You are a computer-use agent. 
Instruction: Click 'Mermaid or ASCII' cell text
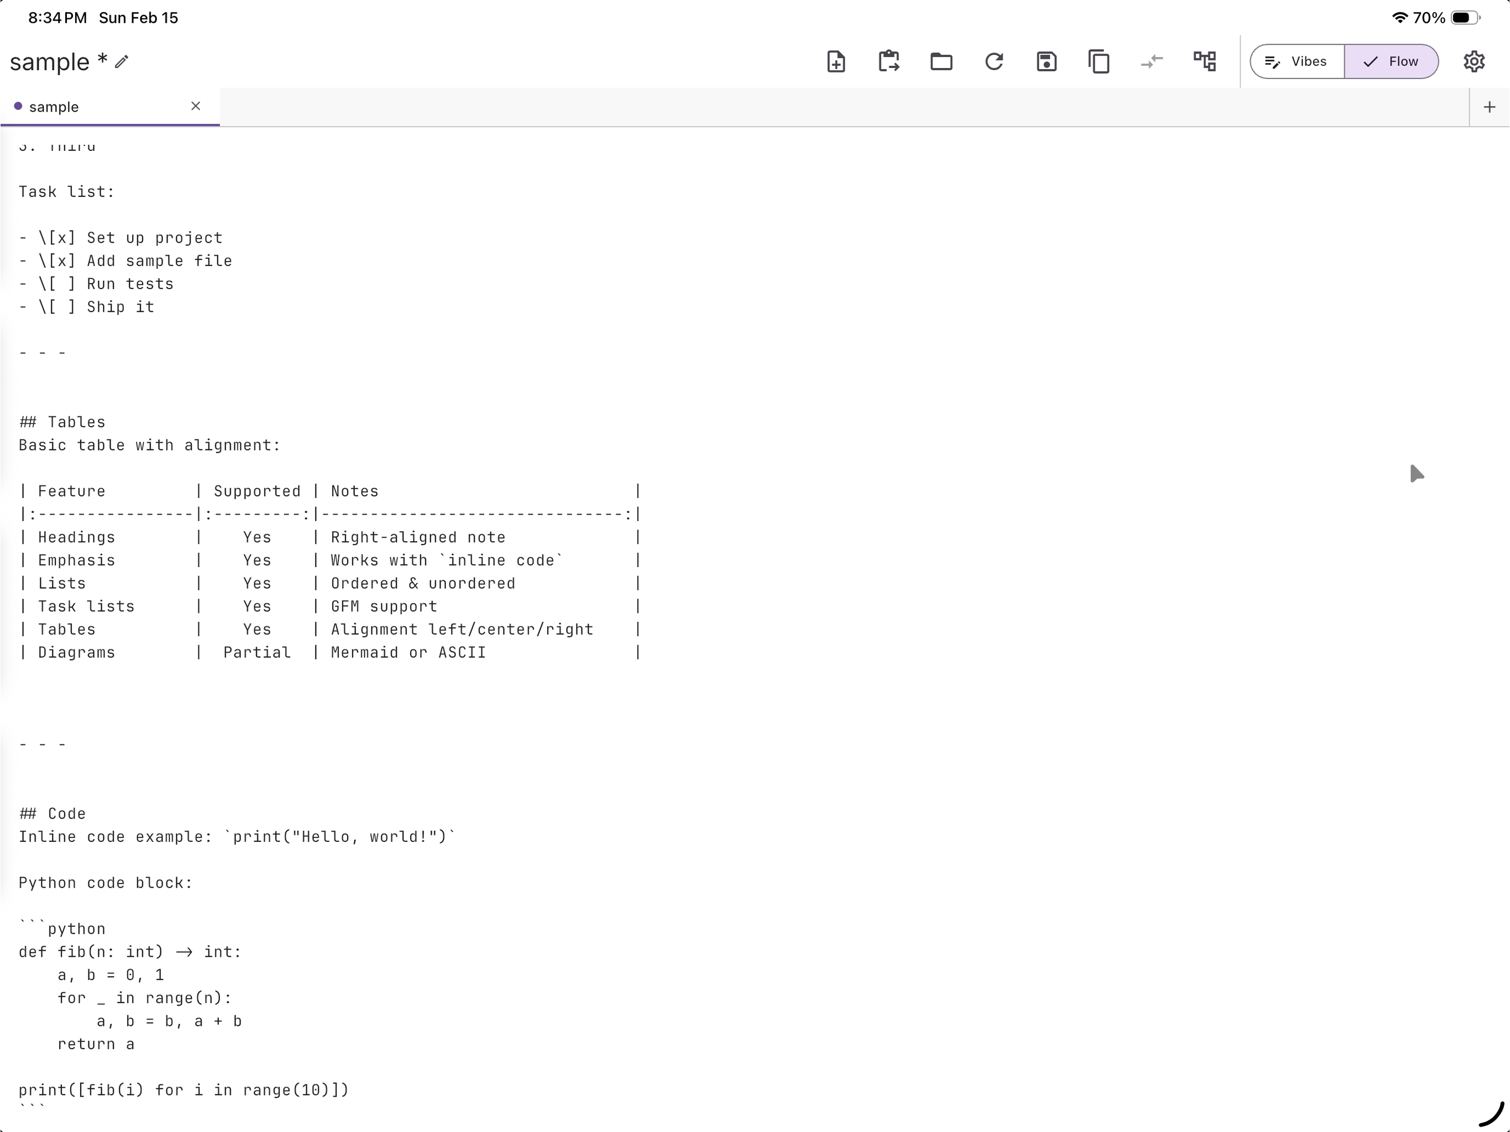coord(408,653)
